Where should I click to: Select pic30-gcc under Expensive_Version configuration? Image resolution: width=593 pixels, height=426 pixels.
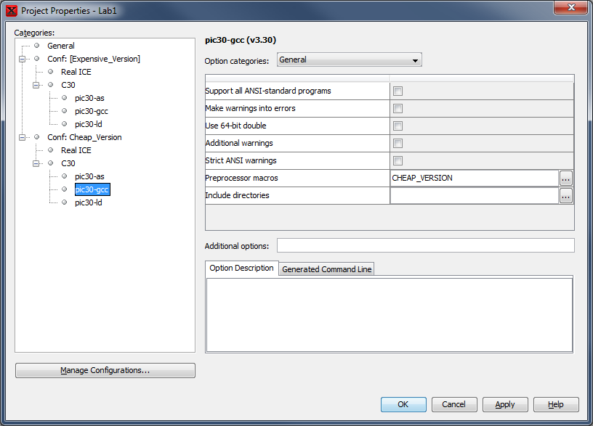tap(92, 111)
